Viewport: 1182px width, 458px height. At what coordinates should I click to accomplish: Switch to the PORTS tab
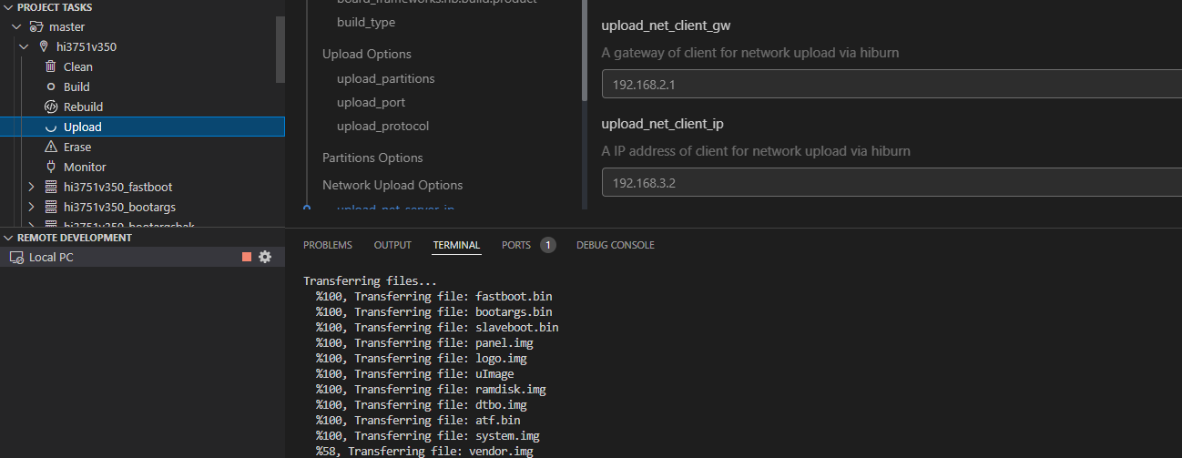click(x=516, y=245)
